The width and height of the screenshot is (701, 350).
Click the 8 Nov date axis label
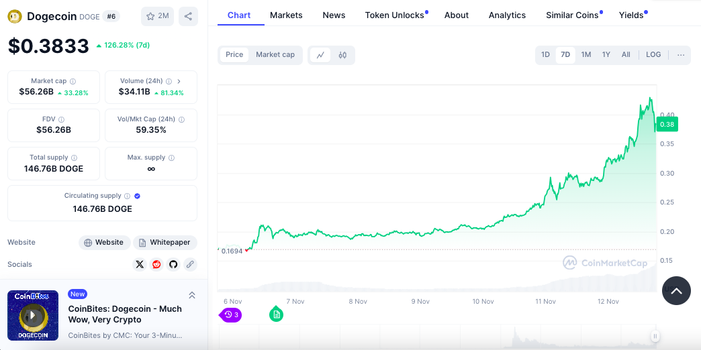coord(358,301)
